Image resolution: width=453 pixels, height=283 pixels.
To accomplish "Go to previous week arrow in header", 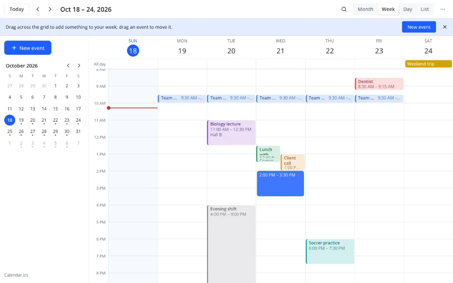I will point(38,9).
